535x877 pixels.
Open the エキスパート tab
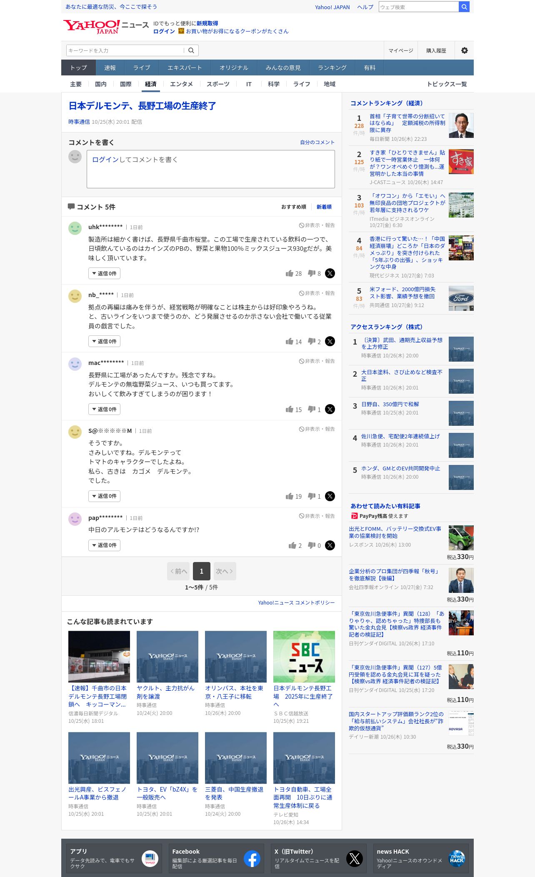[x=185, y=67]
